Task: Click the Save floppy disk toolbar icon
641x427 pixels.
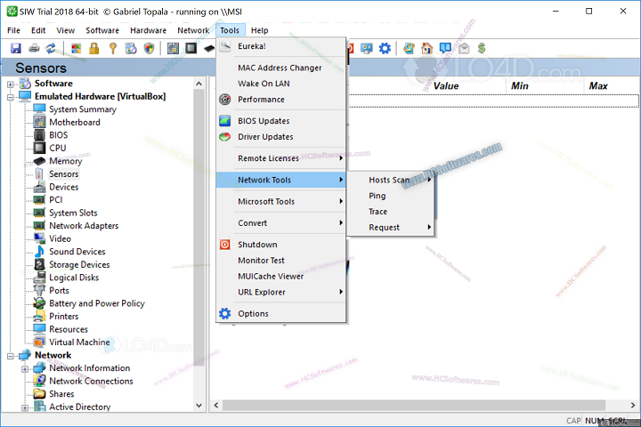Action: point(16,48)
